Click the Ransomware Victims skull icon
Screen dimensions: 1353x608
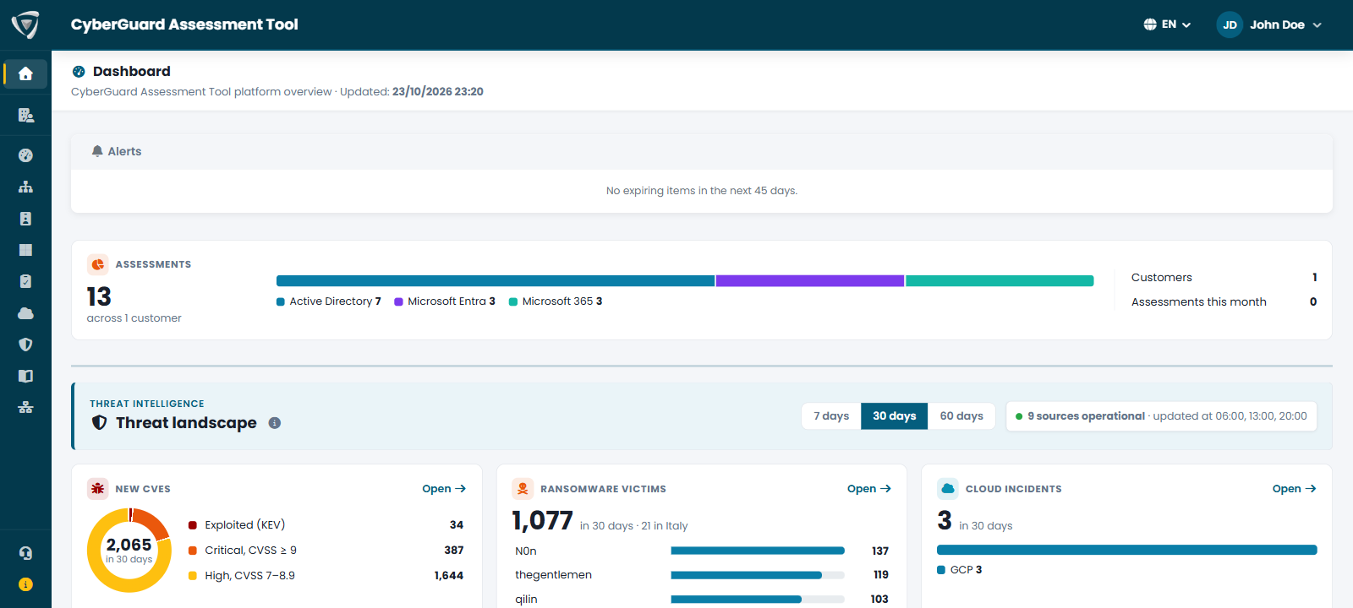523,489
